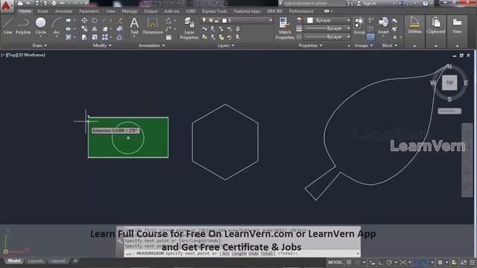Click Match Properties tool
Screen dimensions: 477x268
285,28
